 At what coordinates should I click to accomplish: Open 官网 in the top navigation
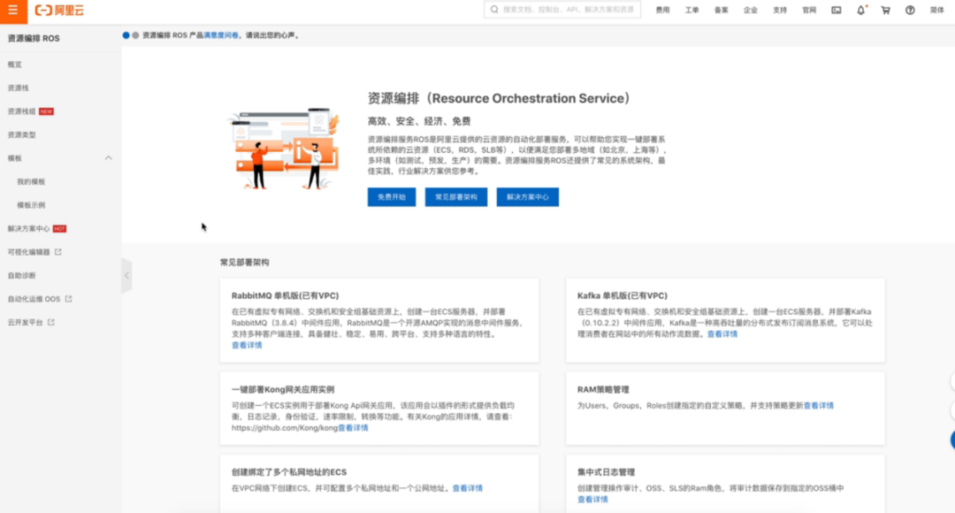[x=809, y=11]
